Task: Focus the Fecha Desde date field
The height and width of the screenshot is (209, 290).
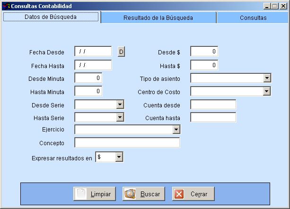Action: tap(93, 52)
